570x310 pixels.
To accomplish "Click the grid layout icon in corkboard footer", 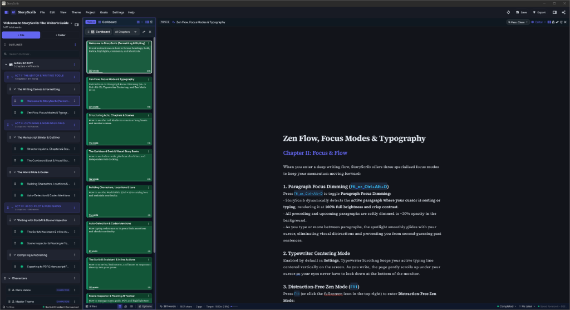I will (120, 306).
